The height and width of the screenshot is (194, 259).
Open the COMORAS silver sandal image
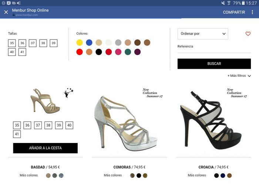[x=125, y=123]
